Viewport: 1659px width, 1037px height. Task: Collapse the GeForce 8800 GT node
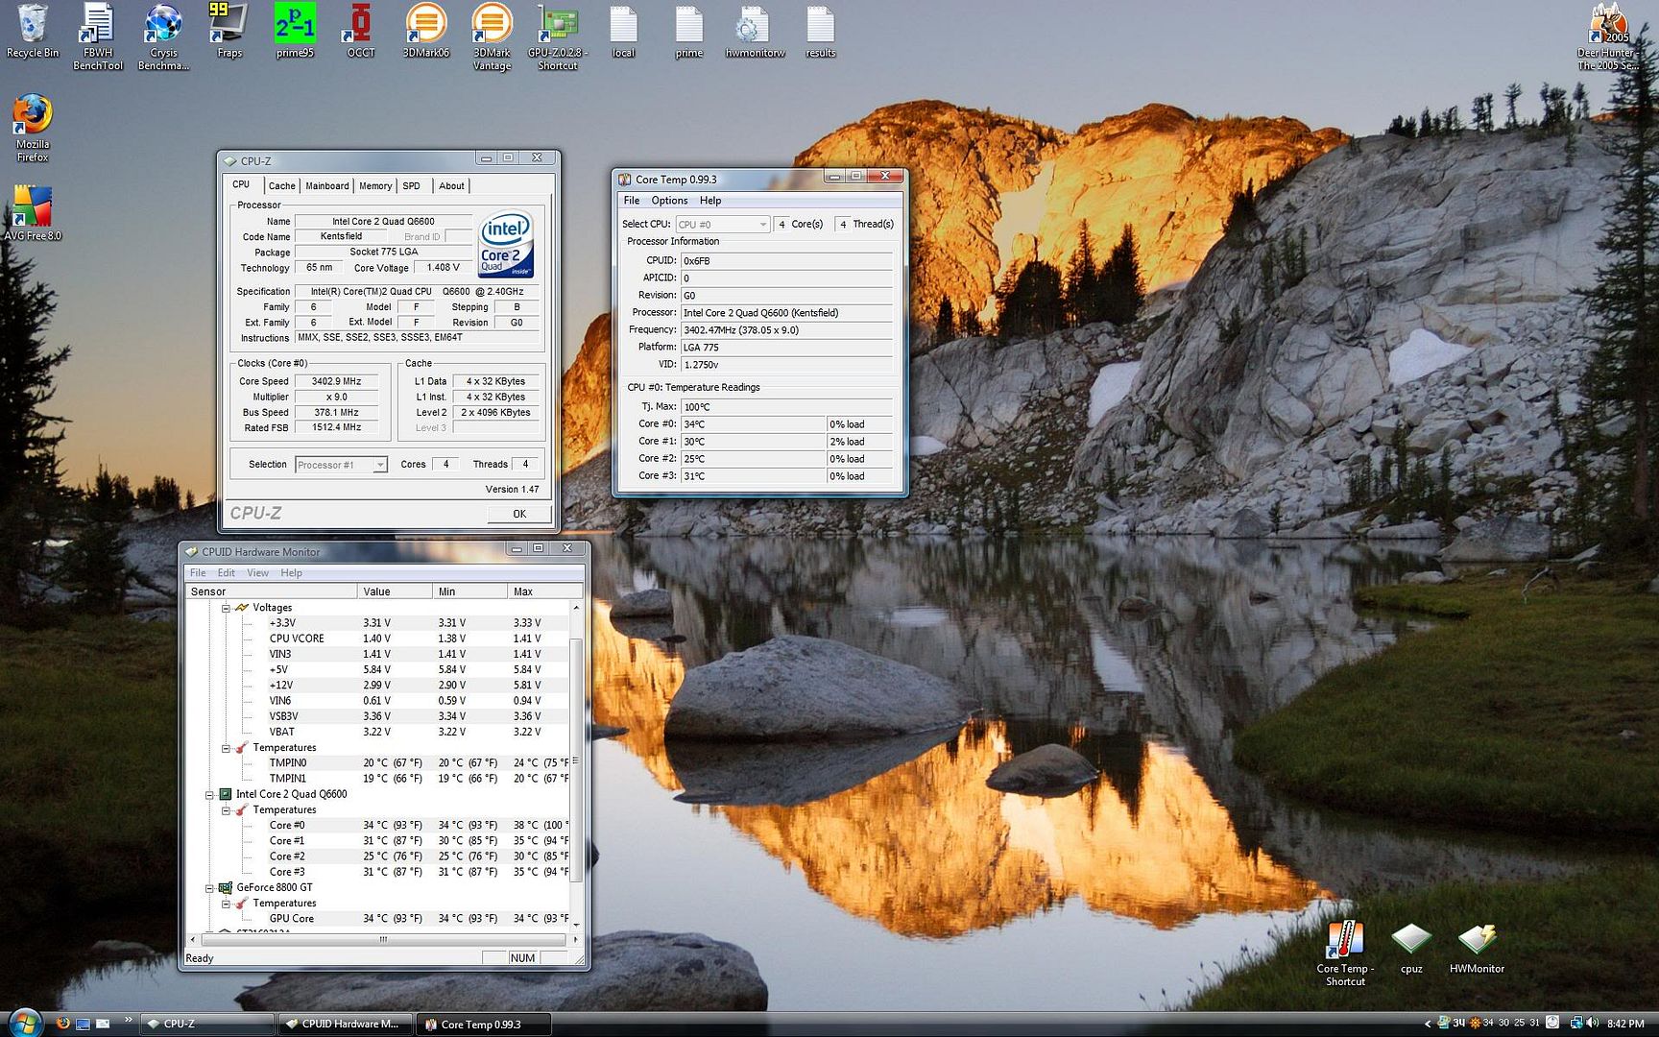209,888
